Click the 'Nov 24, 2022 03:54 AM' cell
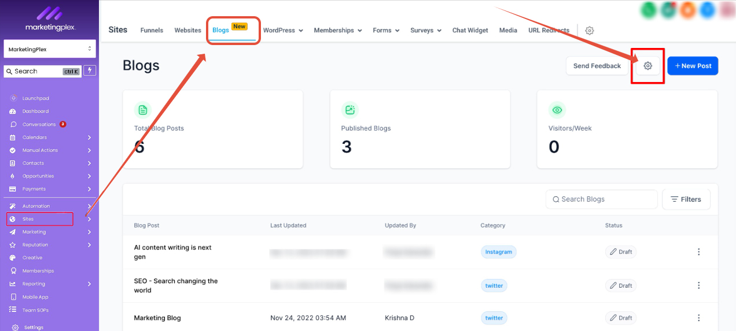The width and height of the screenshot is (736, 331). tap(308, 318)
